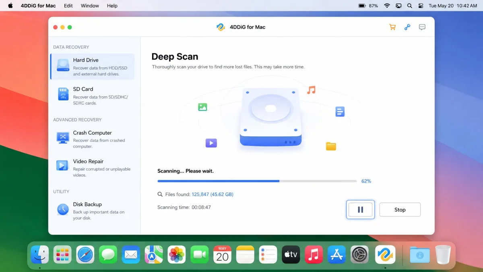Screen dimensions: 483x272
Task: Click the screen mirroring menu bar icon
Action: pos(398,6)
